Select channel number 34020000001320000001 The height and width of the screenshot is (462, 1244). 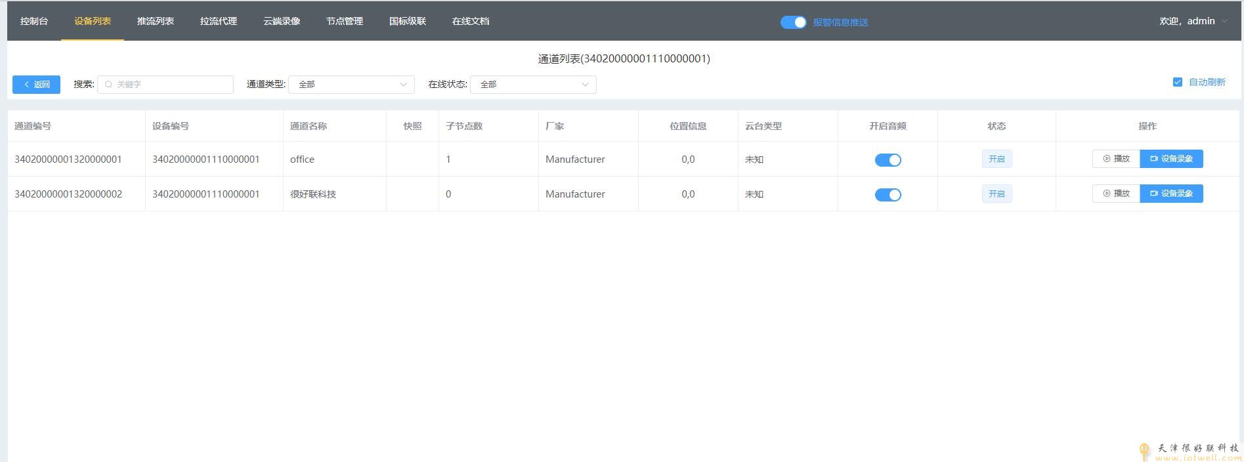click(68, 159)
